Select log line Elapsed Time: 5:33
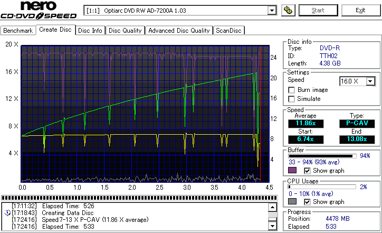 tap(53, 227)
